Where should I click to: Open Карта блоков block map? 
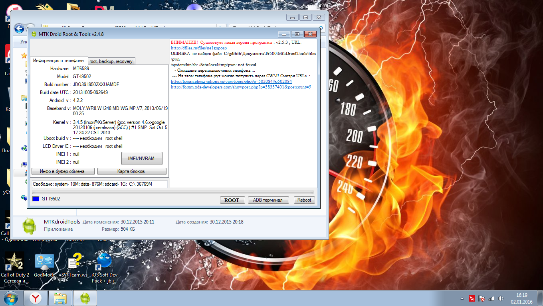tap(131, 171)
